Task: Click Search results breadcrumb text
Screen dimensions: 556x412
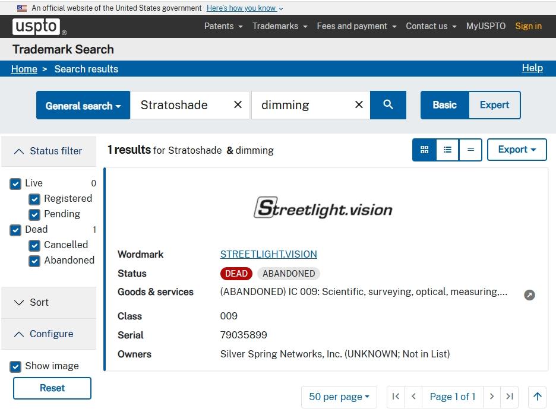Action: 86,69
